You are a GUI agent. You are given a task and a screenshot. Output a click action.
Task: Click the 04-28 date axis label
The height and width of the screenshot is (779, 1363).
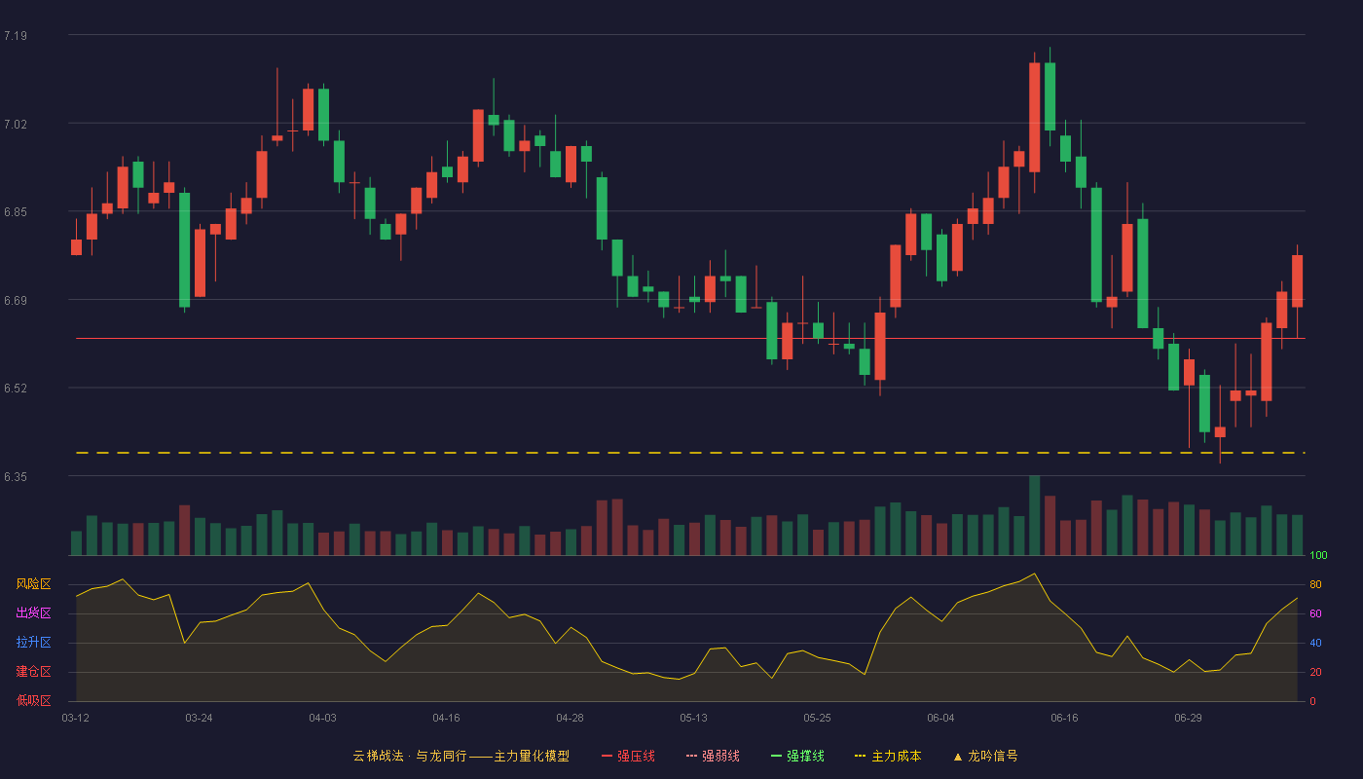(x=570, y=718)
